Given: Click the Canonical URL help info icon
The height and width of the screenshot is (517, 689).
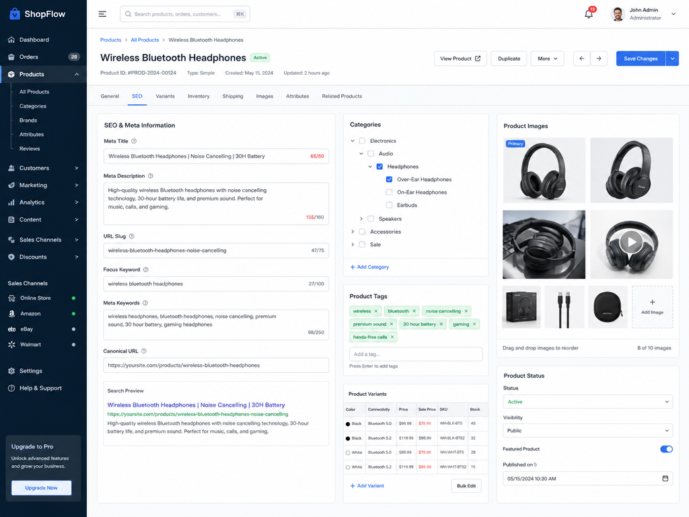Looking at the screenshot, I should [144, 351].
